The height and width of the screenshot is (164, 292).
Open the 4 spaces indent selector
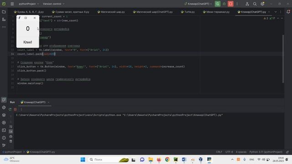click(241, 152)
